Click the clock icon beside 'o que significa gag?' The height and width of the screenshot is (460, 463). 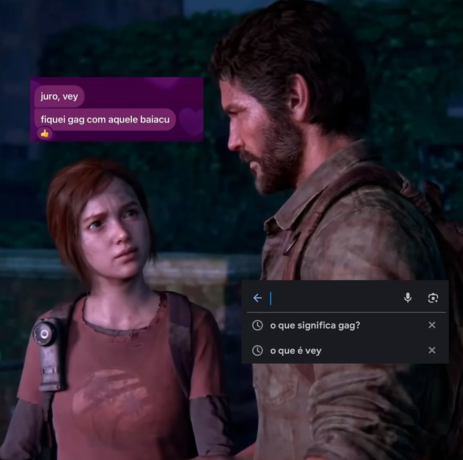click(x=257, y=326)
